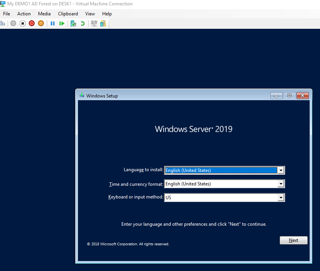Click the Enhanced Session icon
Viewport: 320px width, 271px height.
(x=94, y=23)
